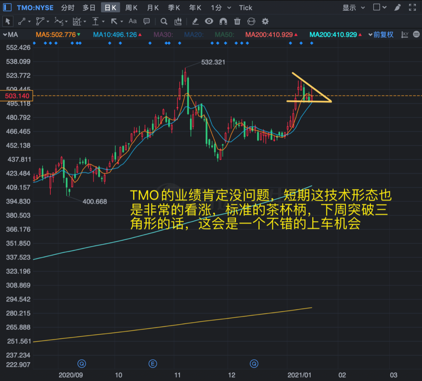
Task: Toggle the MA10 indicator line
Action: tap(117, 34)
